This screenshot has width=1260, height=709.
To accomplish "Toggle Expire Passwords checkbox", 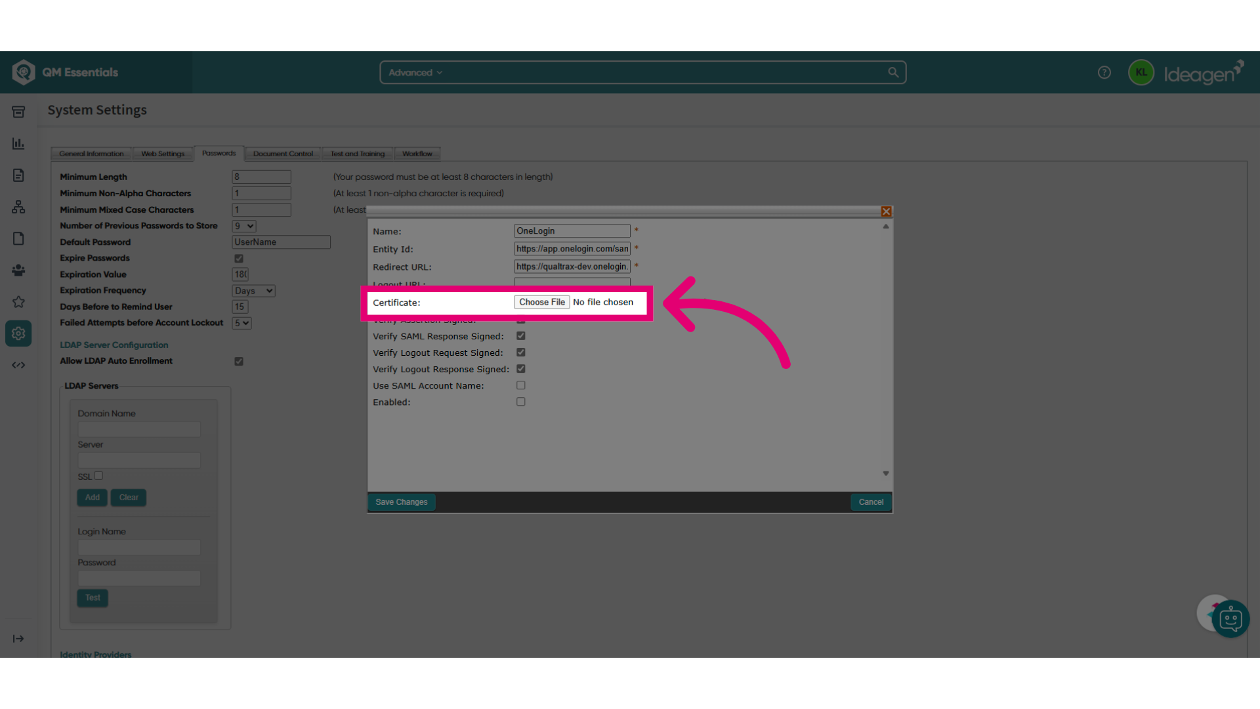I will (239, 259).
